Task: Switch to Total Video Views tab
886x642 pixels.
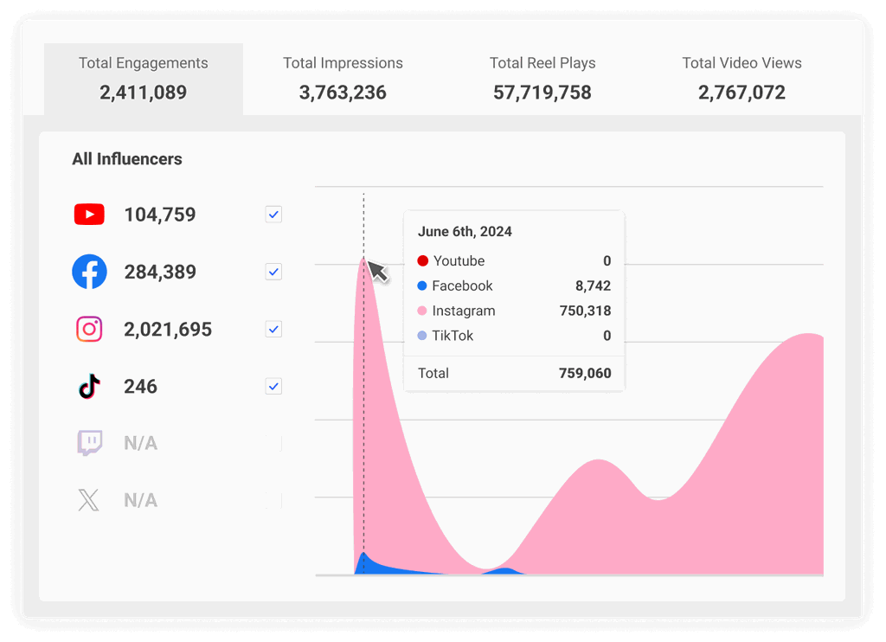Action: pyautogui.click(x=742, y=79)
